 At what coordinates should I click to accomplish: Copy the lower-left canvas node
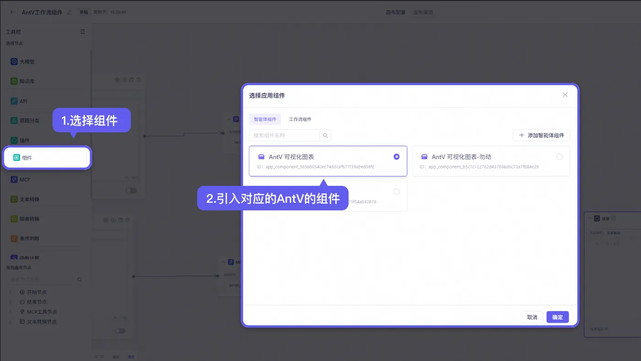coord(120,220)
